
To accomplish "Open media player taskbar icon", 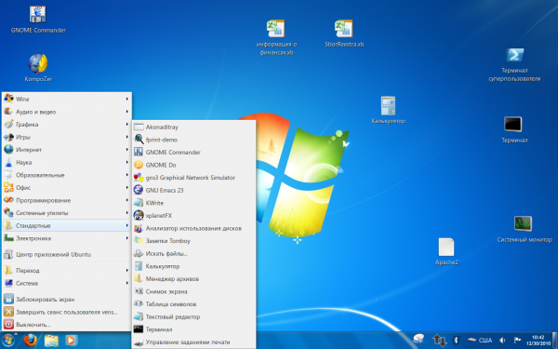I will pos(71,341).
